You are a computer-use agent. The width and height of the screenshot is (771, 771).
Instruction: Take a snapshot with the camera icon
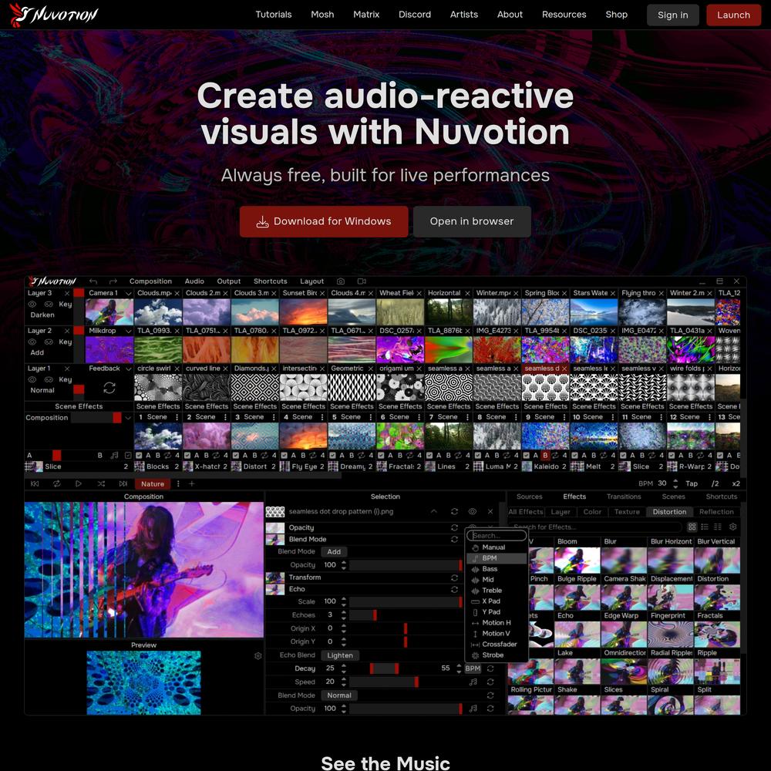(x=341, y=281)
